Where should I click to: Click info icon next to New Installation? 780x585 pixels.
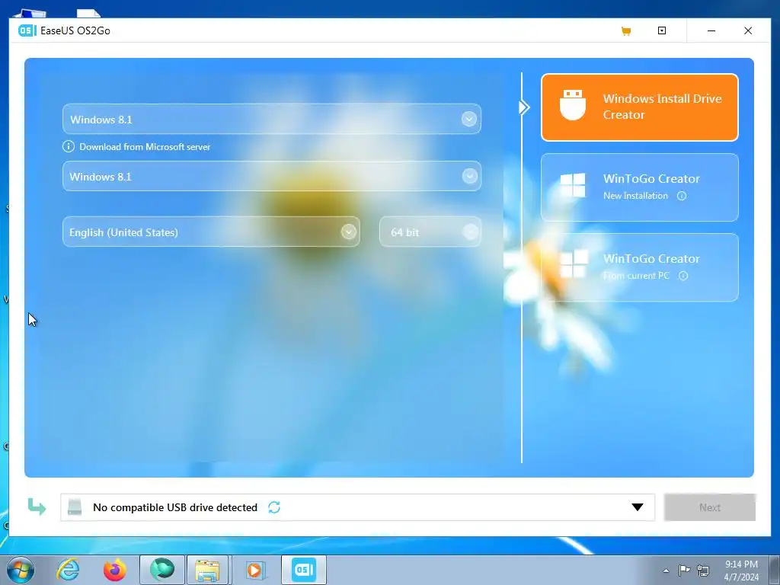pos(682,196)
